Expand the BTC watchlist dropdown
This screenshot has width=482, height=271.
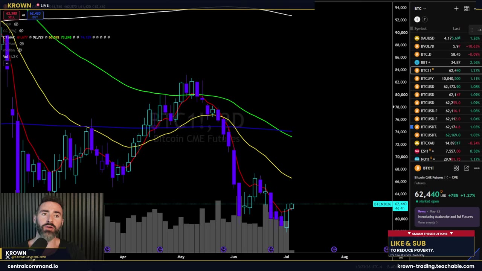click(x=420, y=8)
